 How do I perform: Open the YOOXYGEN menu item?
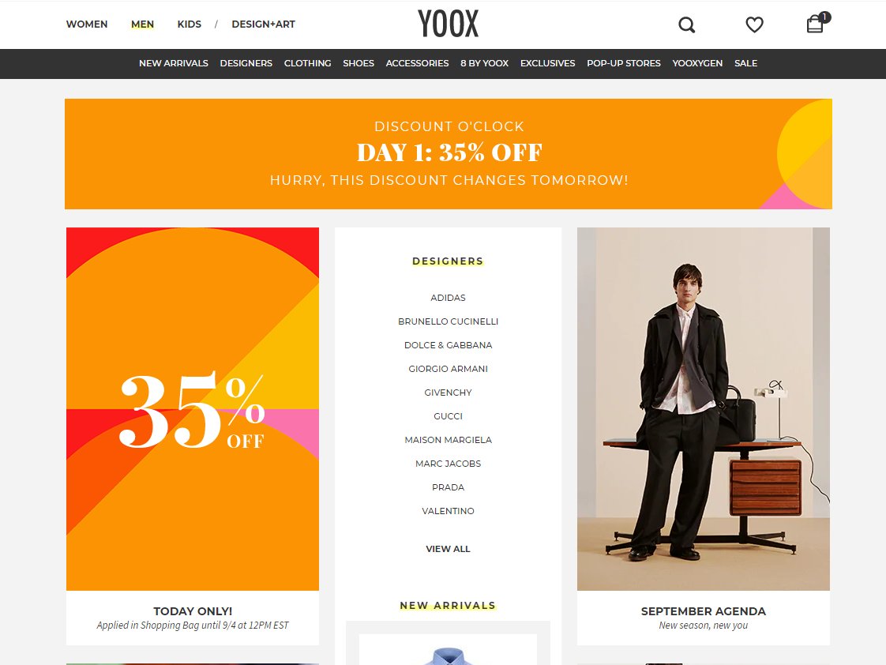tap(697, 63)
